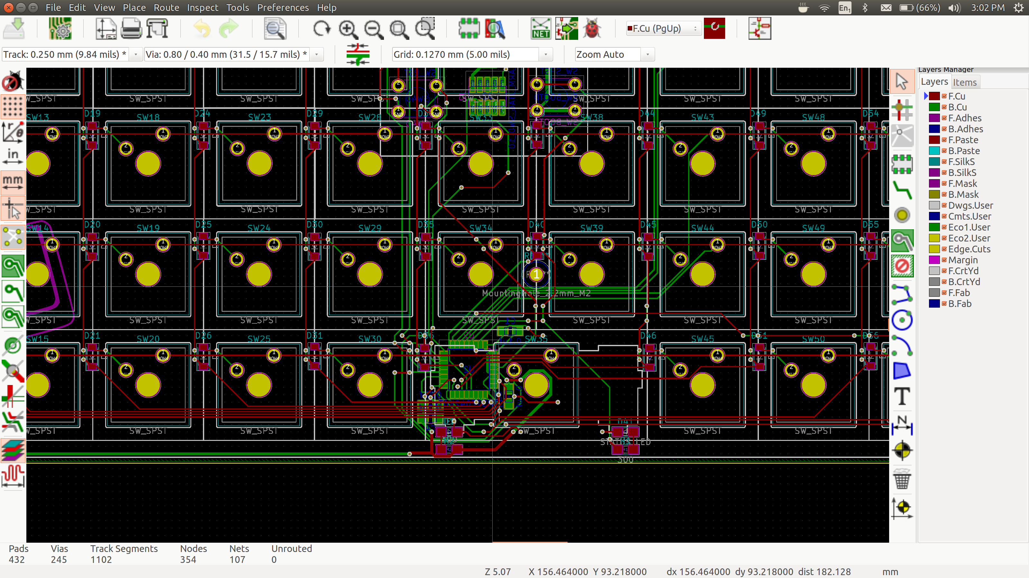
Task: Click the B.Cu layer color swatch
Action: click(x=934, y=107)
